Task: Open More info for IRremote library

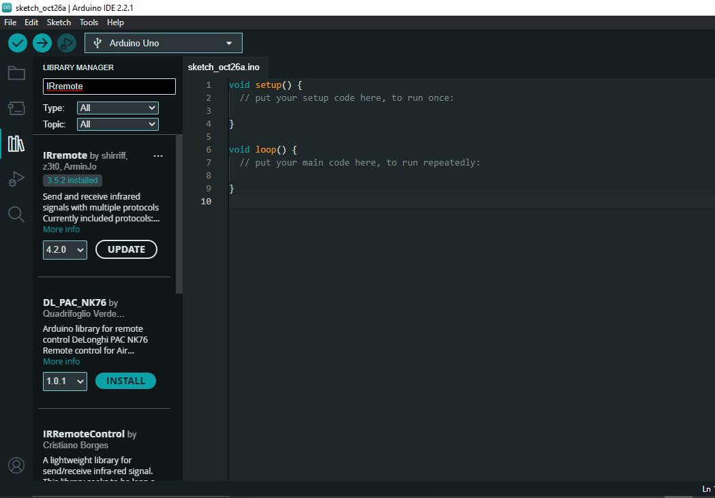Action: click(61, 229)
